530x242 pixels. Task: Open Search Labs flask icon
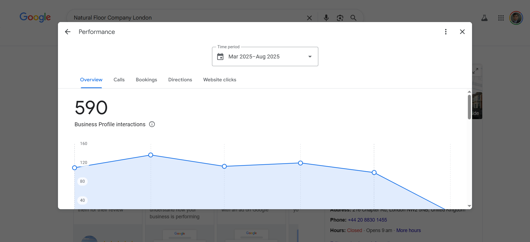coord(484,18)
